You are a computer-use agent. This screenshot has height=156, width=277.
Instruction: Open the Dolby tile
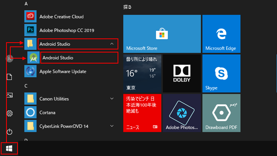[x=182, y=73]
